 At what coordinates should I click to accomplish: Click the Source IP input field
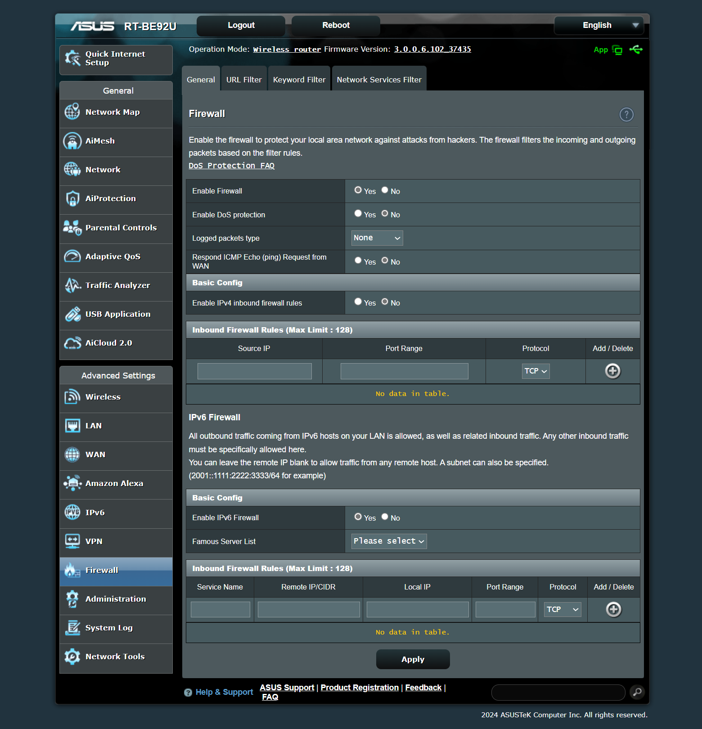coord(255,371)
